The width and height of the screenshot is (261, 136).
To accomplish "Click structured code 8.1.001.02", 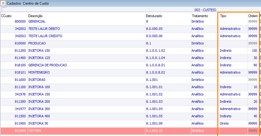I will (154, 94).
